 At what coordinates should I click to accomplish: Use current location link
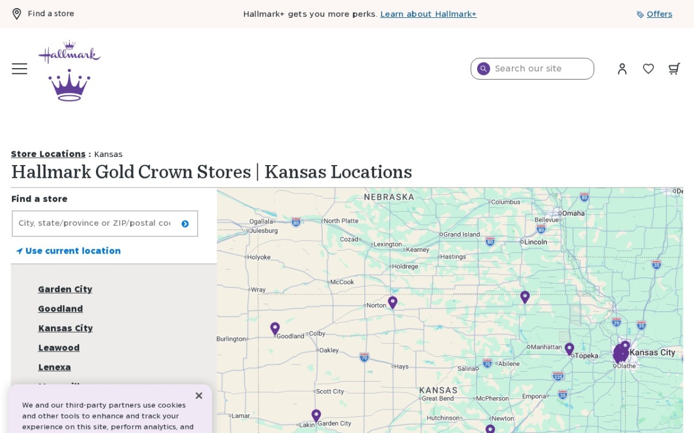click(68, 251)
